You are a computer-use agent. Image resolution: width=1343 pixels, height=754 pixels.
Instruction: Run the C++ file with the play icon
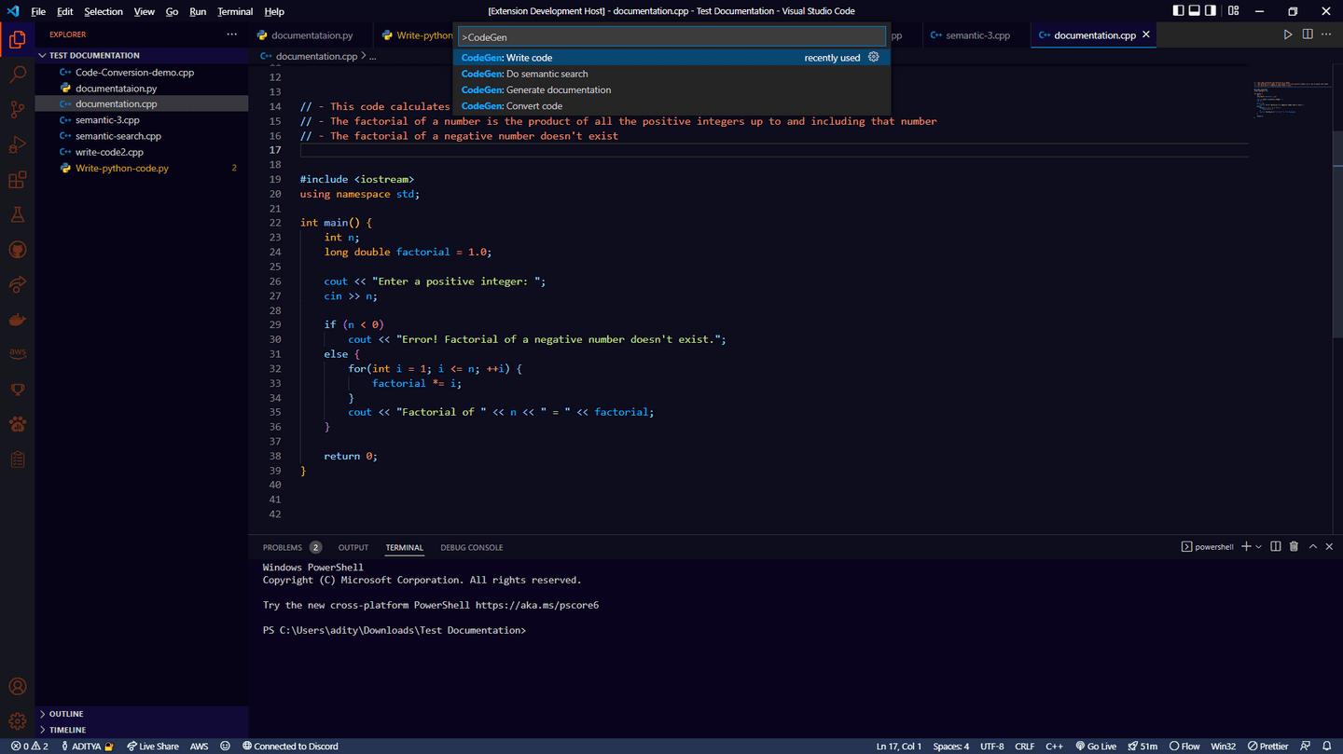coord(1288,34)
